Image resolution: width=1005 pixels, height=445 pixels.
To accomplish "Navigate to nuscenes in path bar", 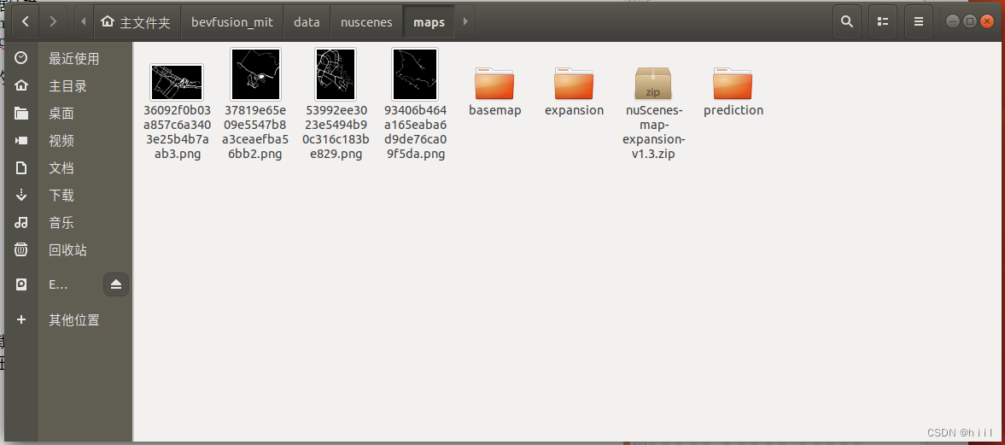I will point(366,22).
